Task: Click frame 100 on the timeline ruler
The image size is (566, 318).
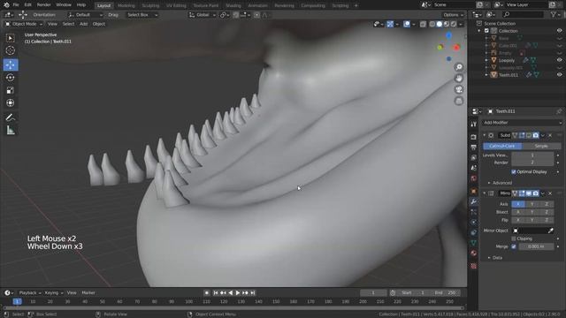Action: pyautogui.click(x=188, y=301)
